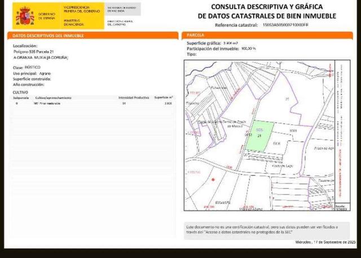The image size is (361, 258).
Task: Click the Pinar maderable crop row
Action: (47, 104)
